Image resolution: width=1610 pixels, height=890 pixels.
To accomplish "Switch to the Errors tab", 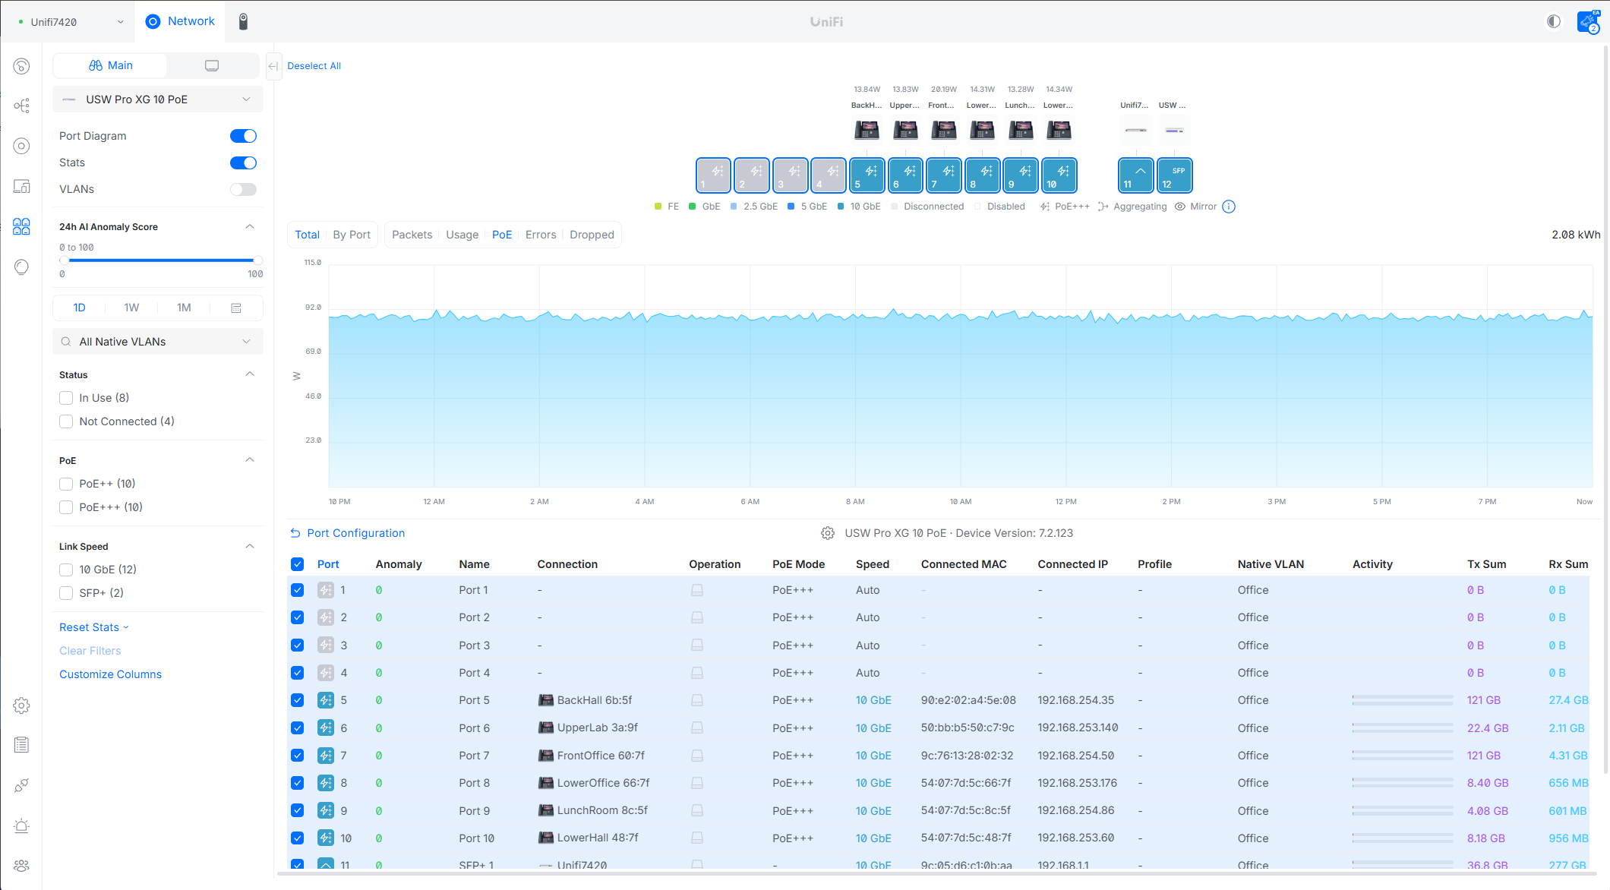I will [x=540, y=235].
